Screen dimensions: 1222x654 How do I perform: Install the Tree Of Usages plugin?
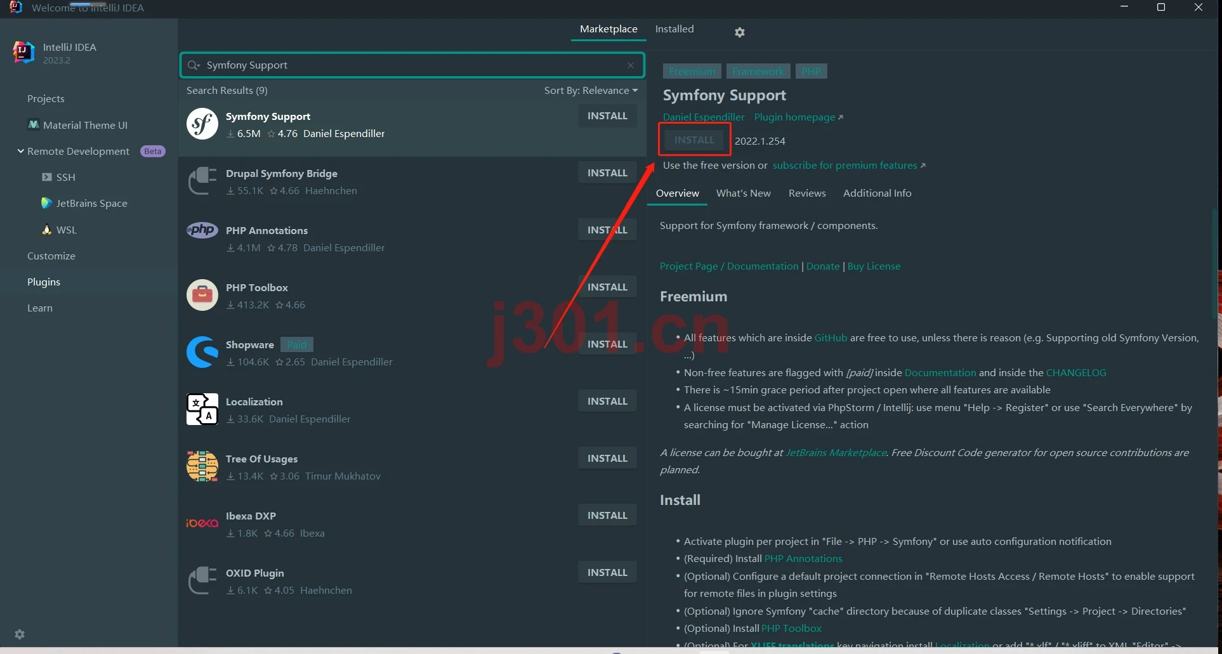pos(607,459)
